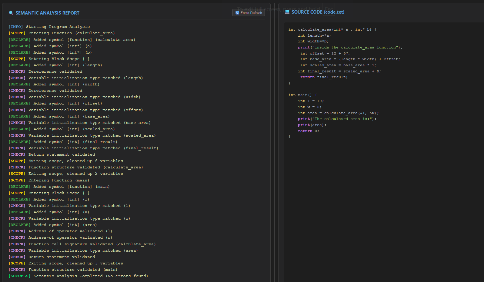
Task: Click SUCCESS Semantic Analysis Completed line
Action: tap(78, 276)
